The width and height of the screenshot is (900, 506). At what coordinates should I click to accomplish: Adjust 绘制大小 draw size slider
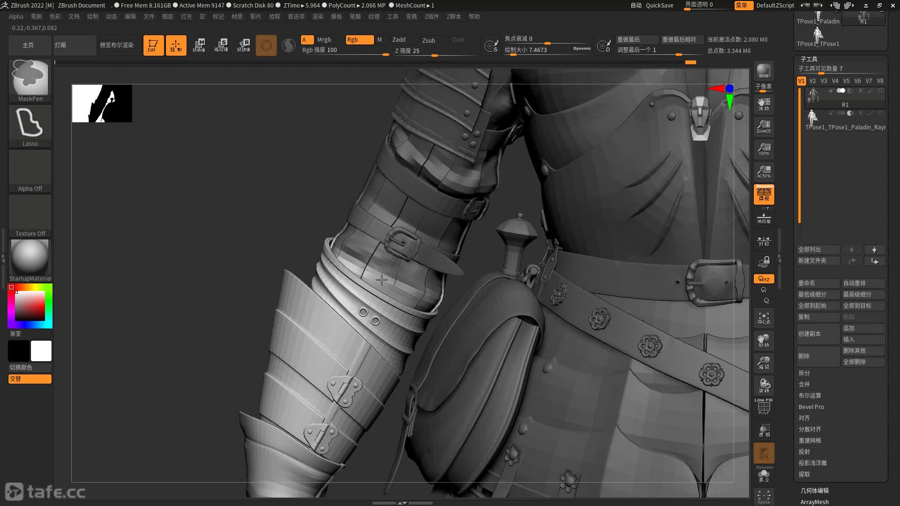[547, 50]
